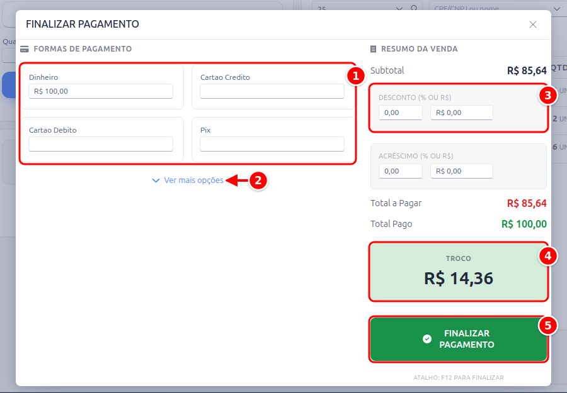Click the credit card icon beside Formas de Pagamento
This screenshot has width=567, height=393.
[24, 49]
